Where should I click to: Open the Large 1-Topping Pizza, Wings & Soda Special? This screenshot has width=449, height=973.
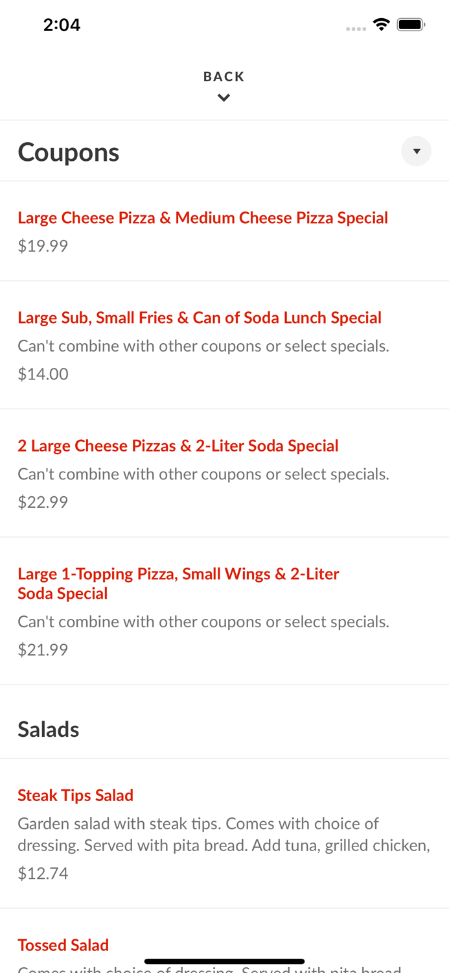tap(178, 583)
